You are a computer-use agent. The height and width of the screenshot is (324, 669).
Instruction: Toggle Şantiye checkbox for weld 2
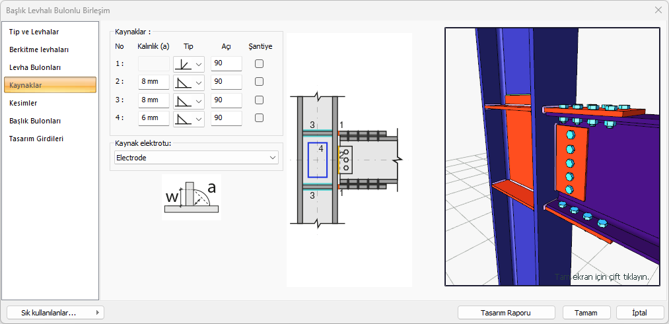pos(260,82)
